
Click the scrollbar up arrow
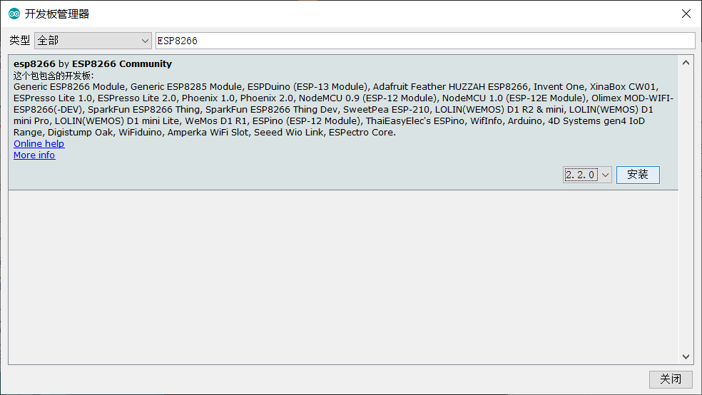(x=686, y=63)
